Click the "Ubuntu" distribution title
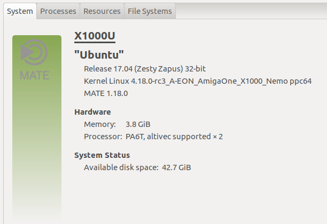The width and height of the screenshot is (327, 224). [x=99, y=54]
